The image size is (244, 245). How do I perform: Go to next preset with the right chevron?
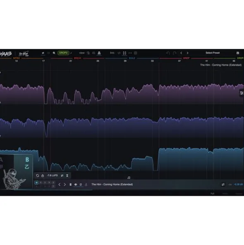pyautogui.click(x=187, y=53)
